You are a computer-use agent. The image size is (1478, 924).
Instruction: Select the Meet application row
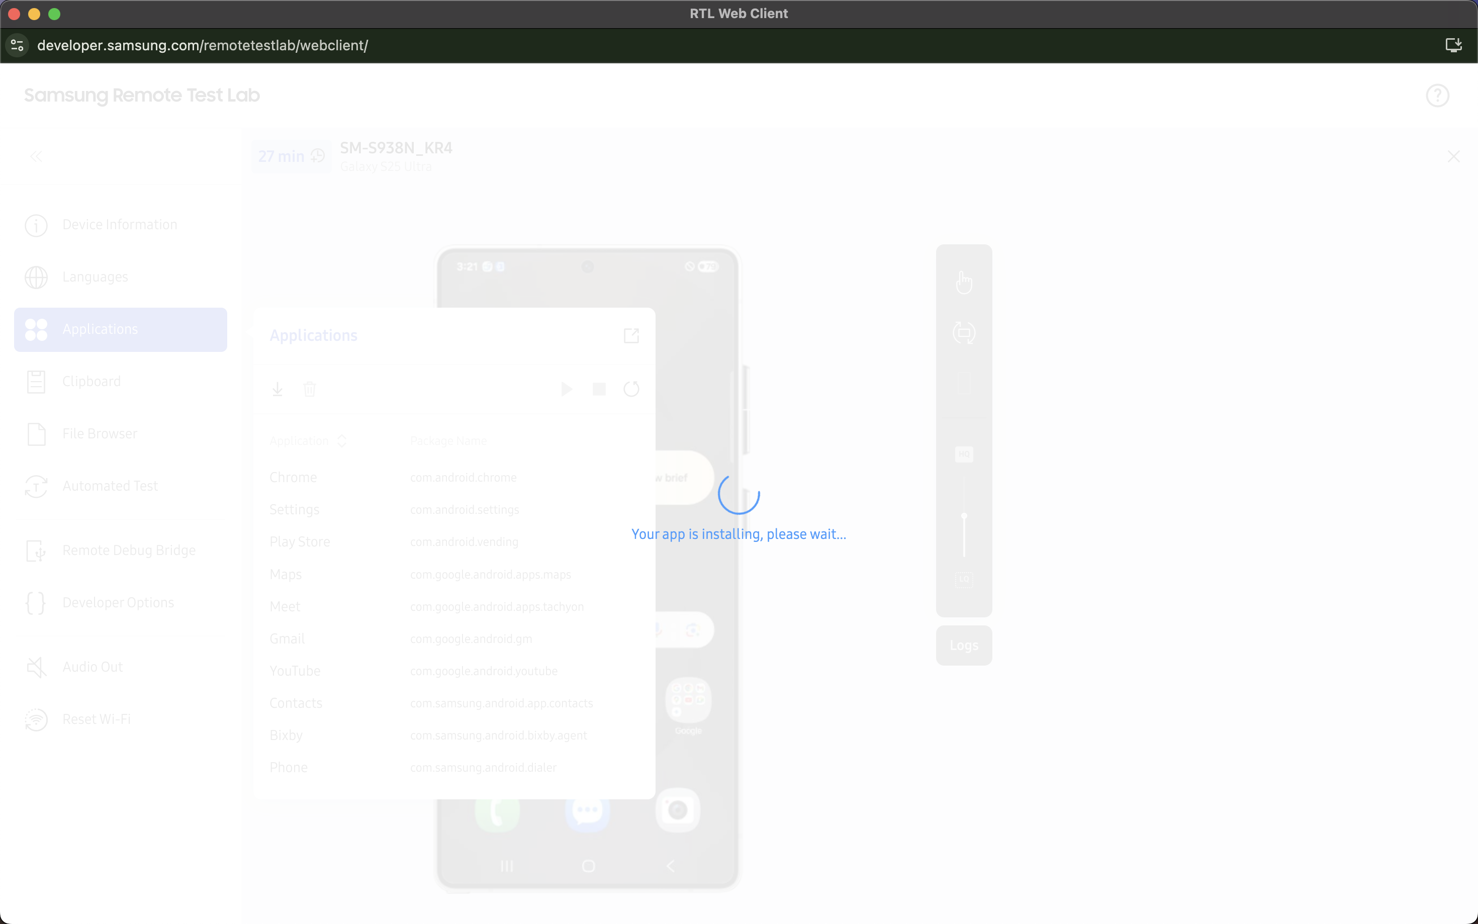click(454, 607)
